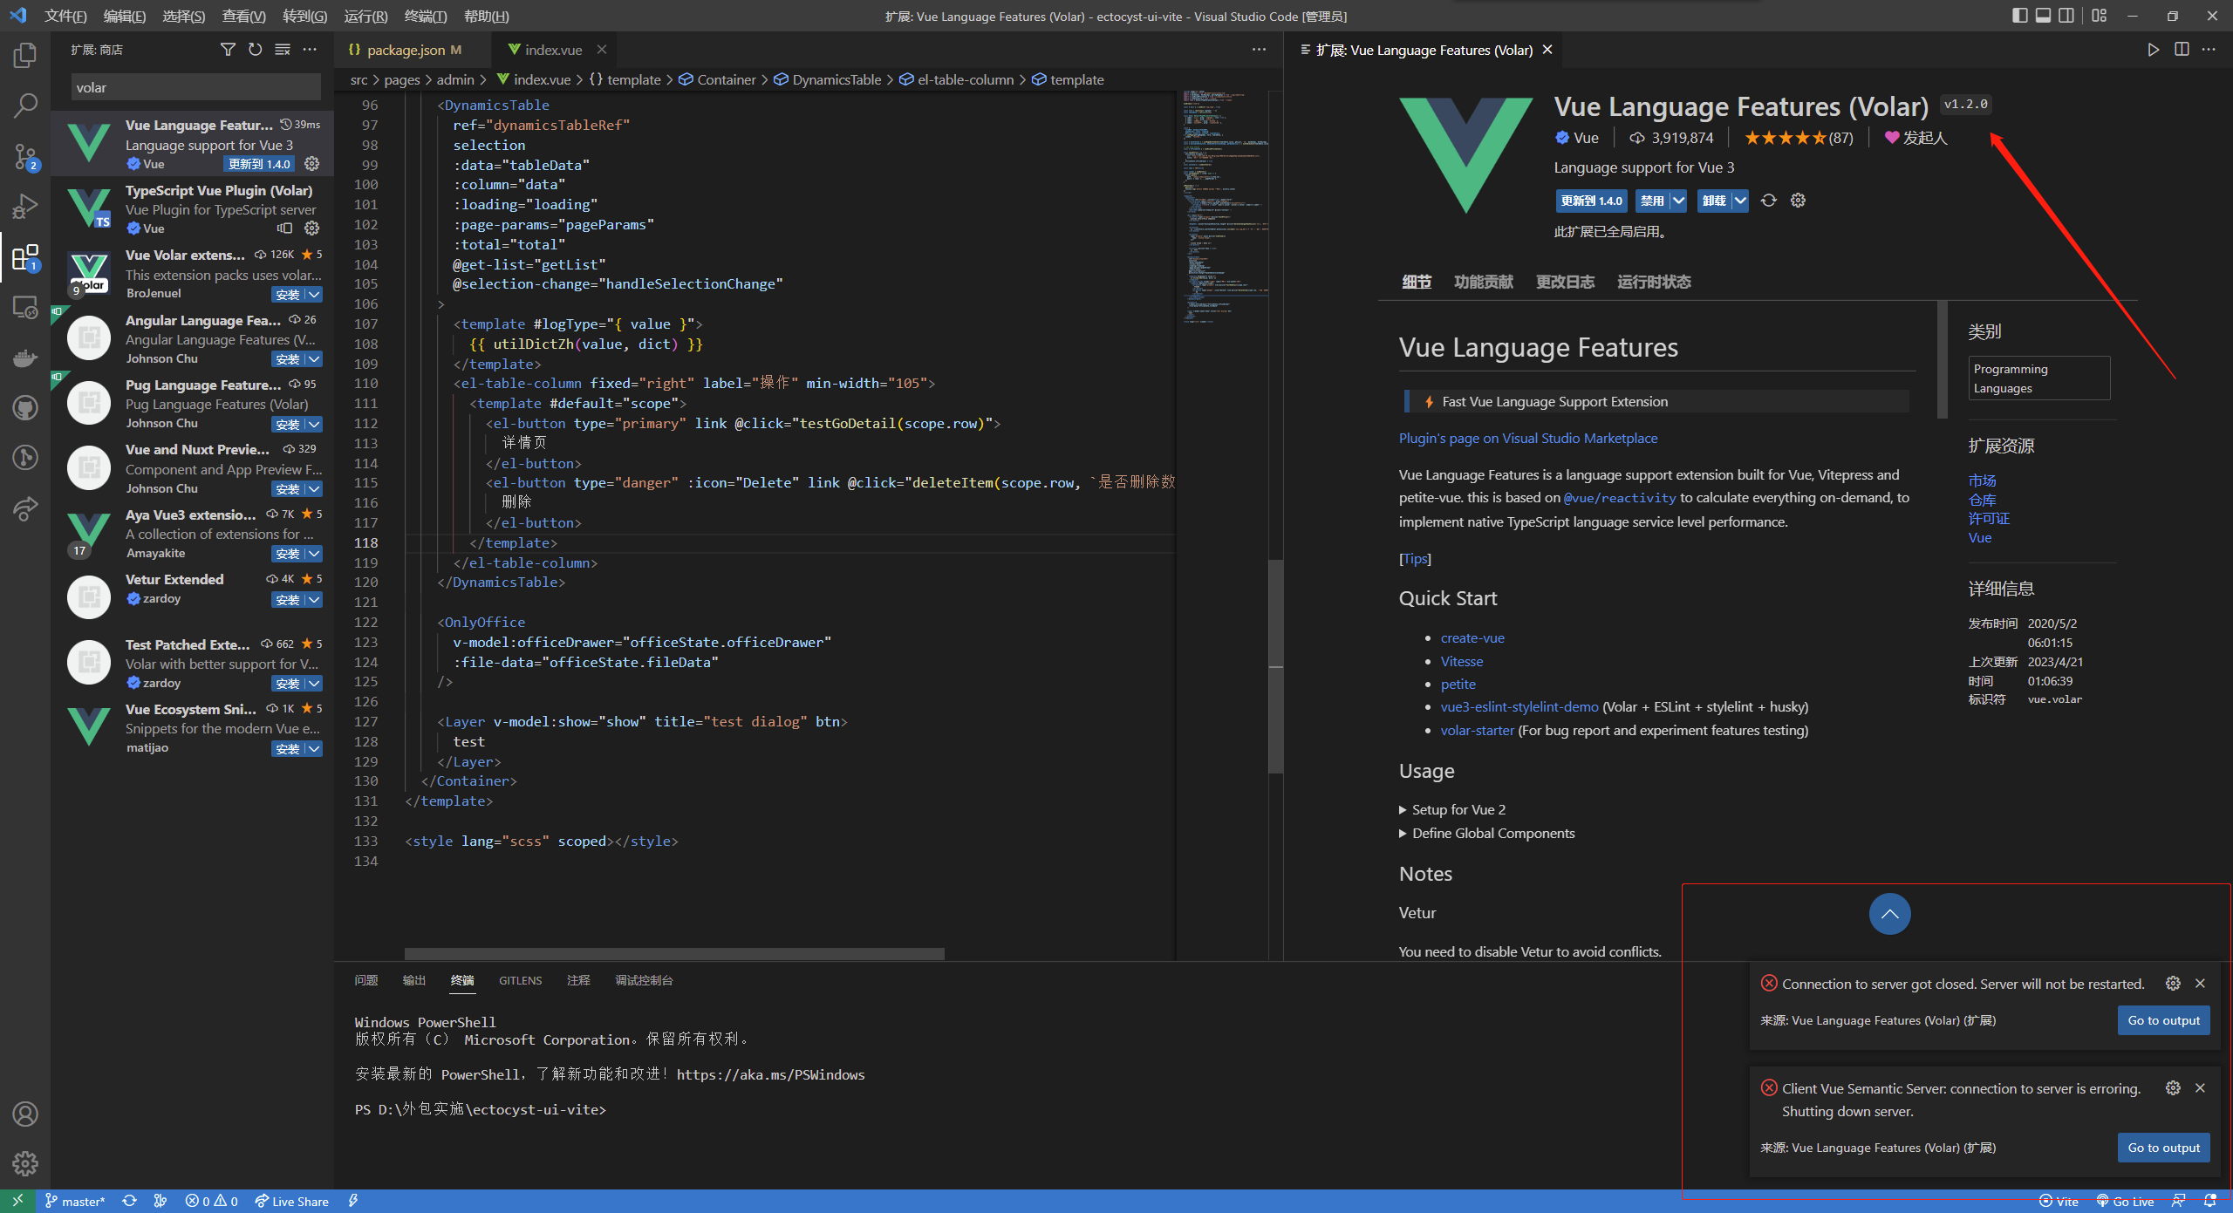Viewport: 2233px width, 1213px height.
Task: Open the Source Control view
Action: (25, 155)
